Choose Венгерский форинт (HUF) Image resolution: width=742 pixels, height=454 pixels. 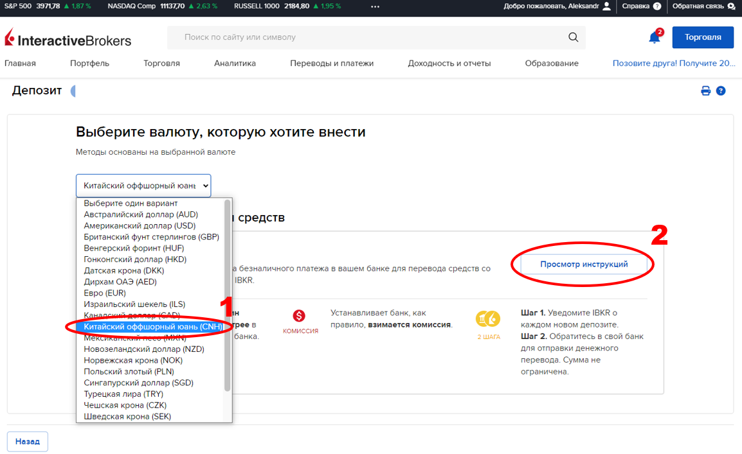(134, 249)
